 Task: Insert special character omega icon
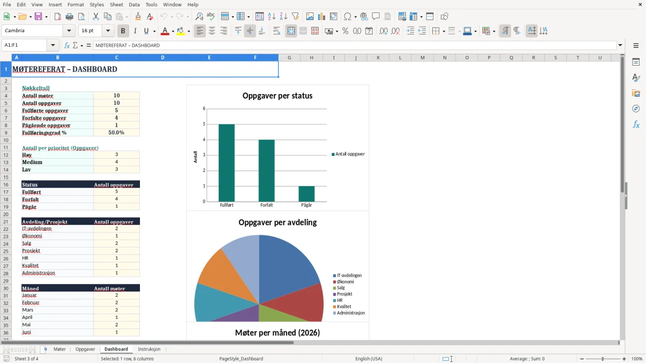point(347,17)
